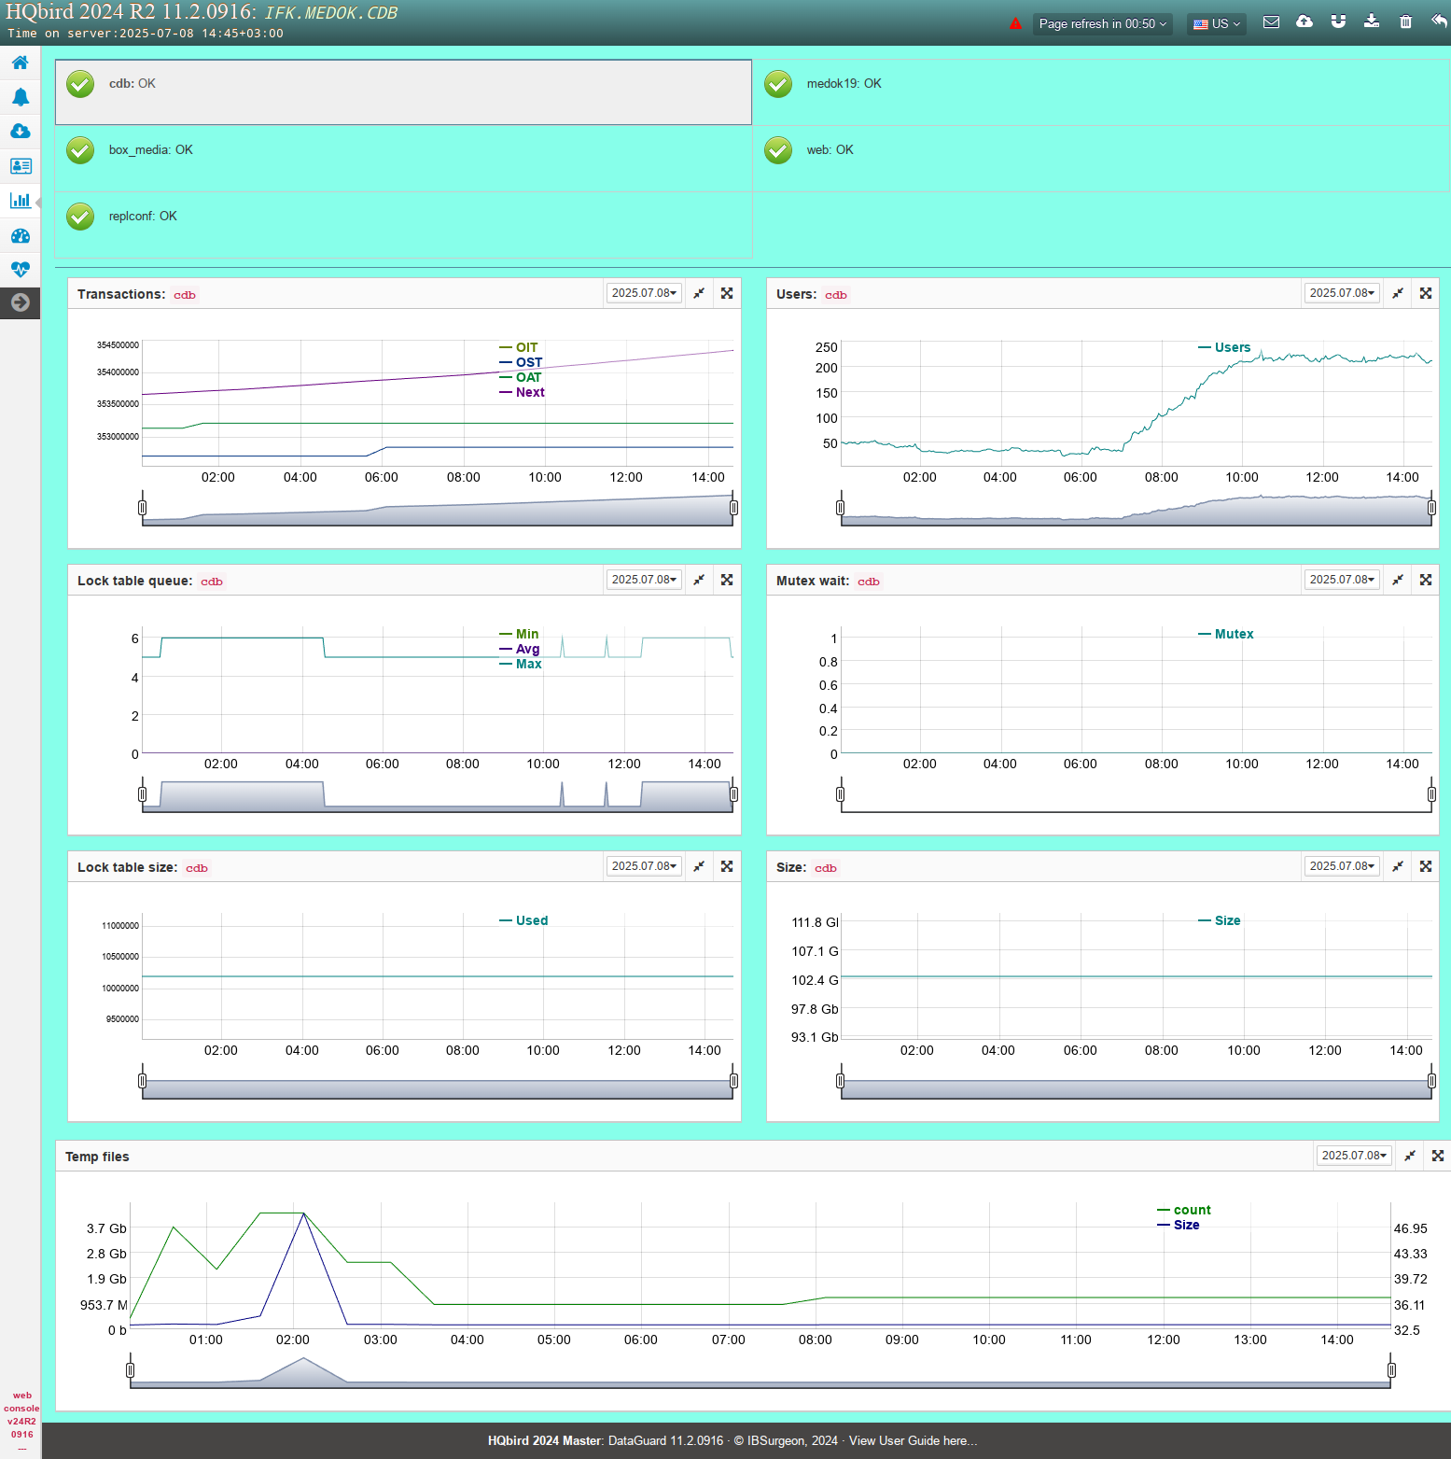Click the envelope mail icon in header
This screenshot has width=1451, height=1459.
coord(1271,22)
